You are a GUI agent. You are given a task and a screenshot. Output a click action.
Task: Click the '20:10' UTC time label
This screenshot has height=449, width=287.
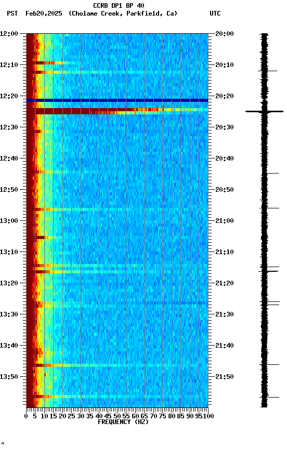pos(225,65)
